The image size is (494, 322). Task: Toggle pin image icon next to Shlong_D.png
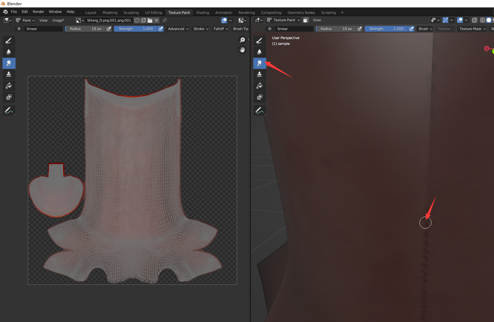click(165, 20)
